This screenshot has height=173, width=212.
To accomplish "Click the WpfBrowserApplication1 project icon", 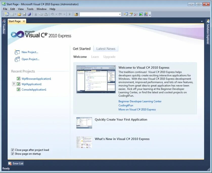I will point(18,79).
